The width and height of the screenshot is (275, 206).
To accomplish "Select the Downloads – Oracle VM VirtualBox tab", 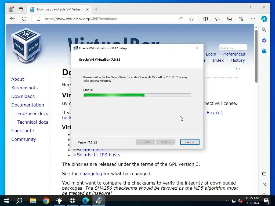I will 59,9.
